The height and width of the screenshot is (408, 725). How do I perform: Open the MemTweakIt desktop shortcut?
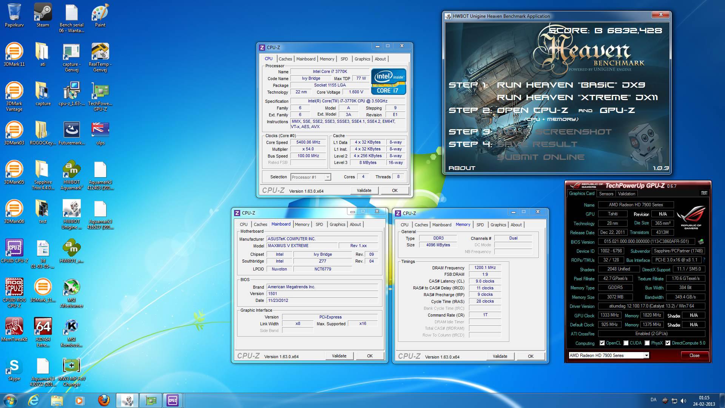click(x=14, y=330)
